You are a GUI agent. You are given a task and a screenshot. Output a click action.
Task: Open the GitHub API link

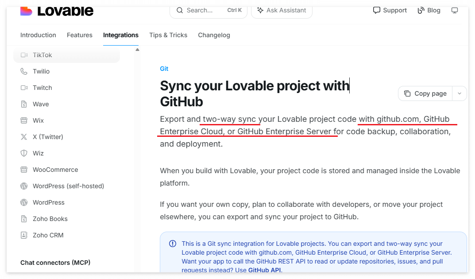(x=264, y=270)
